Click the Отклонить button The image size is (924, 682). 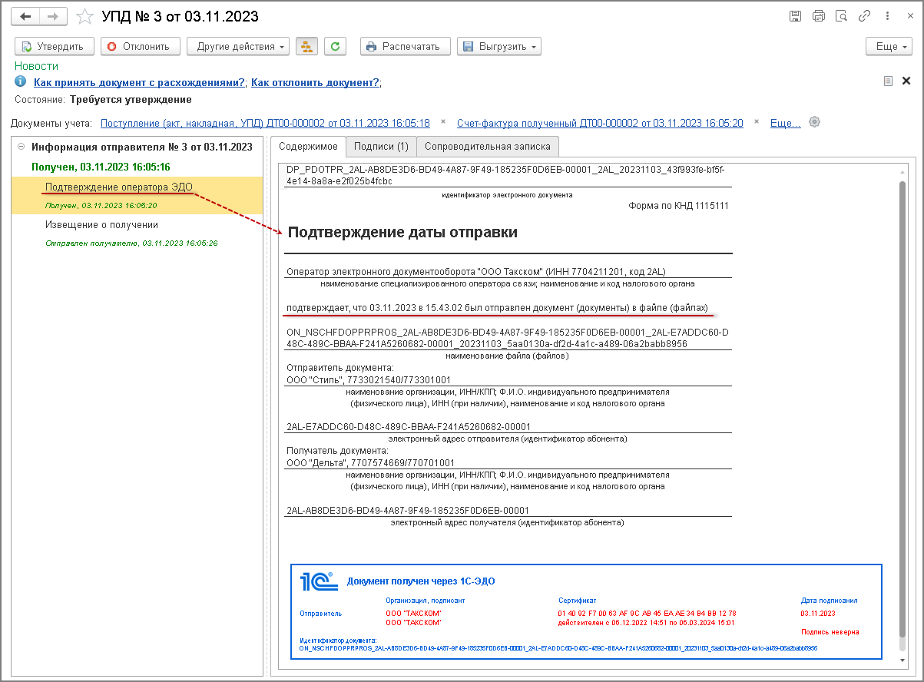pyautogui.click(x=141, y=46)
